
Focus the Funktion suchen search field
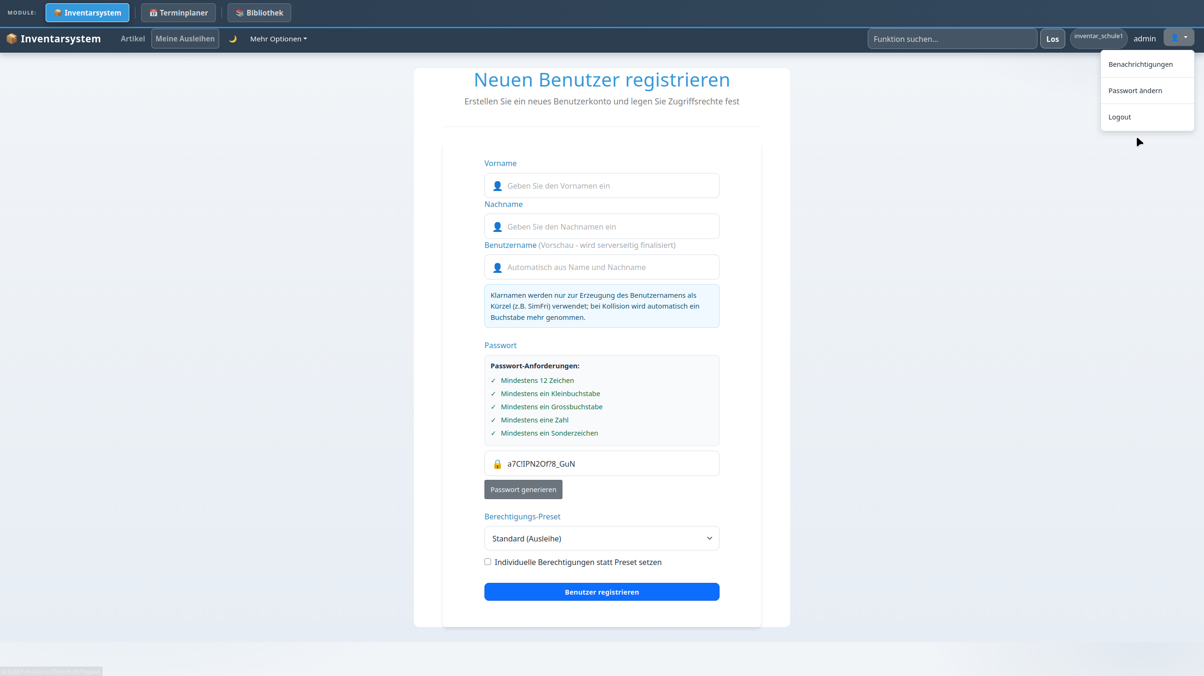click(952, 39)
